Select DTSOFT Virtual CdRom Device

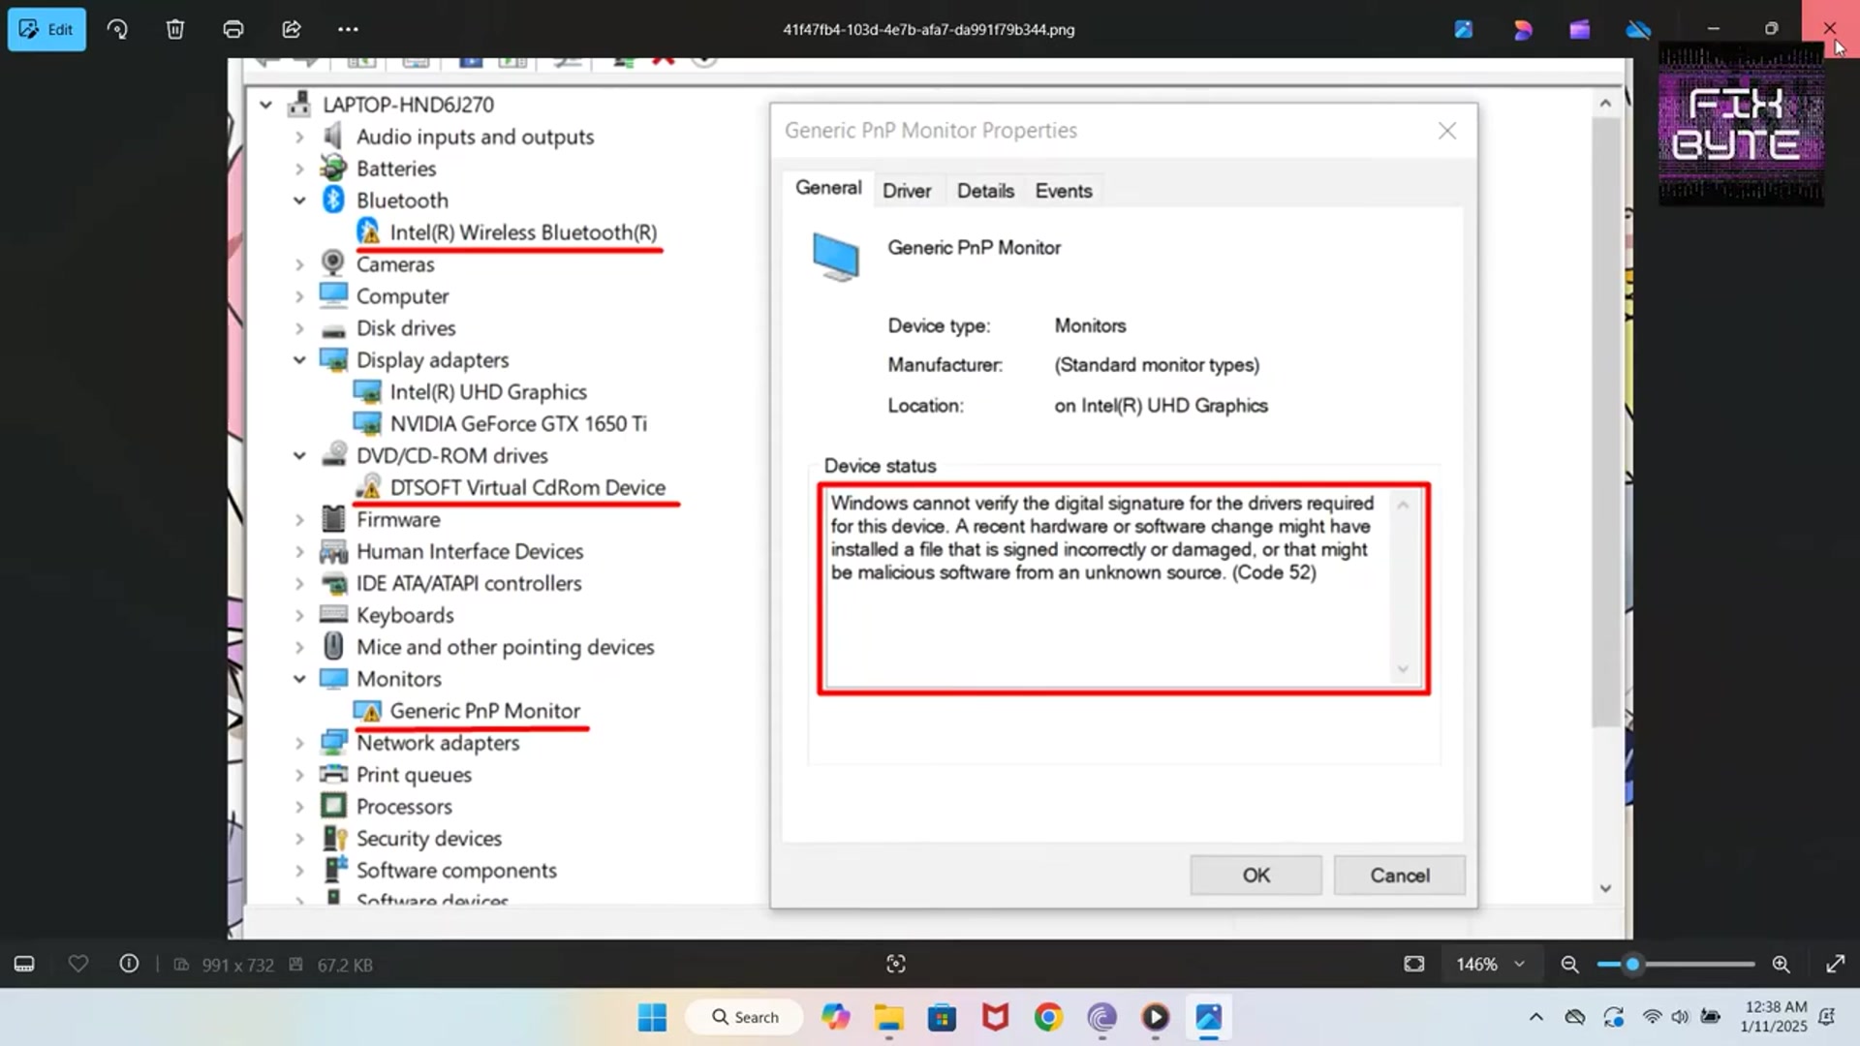point(528,488)
